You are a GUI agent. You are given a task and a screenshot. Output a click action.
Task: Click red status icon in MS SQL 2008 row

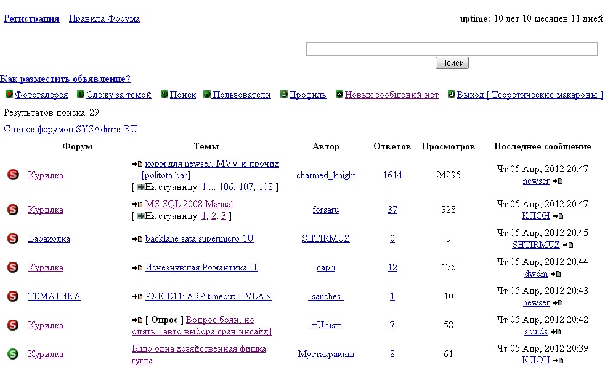click(x=13, y=209)
